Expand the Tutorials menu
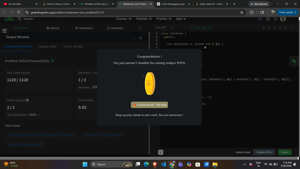 pos(144,19)
